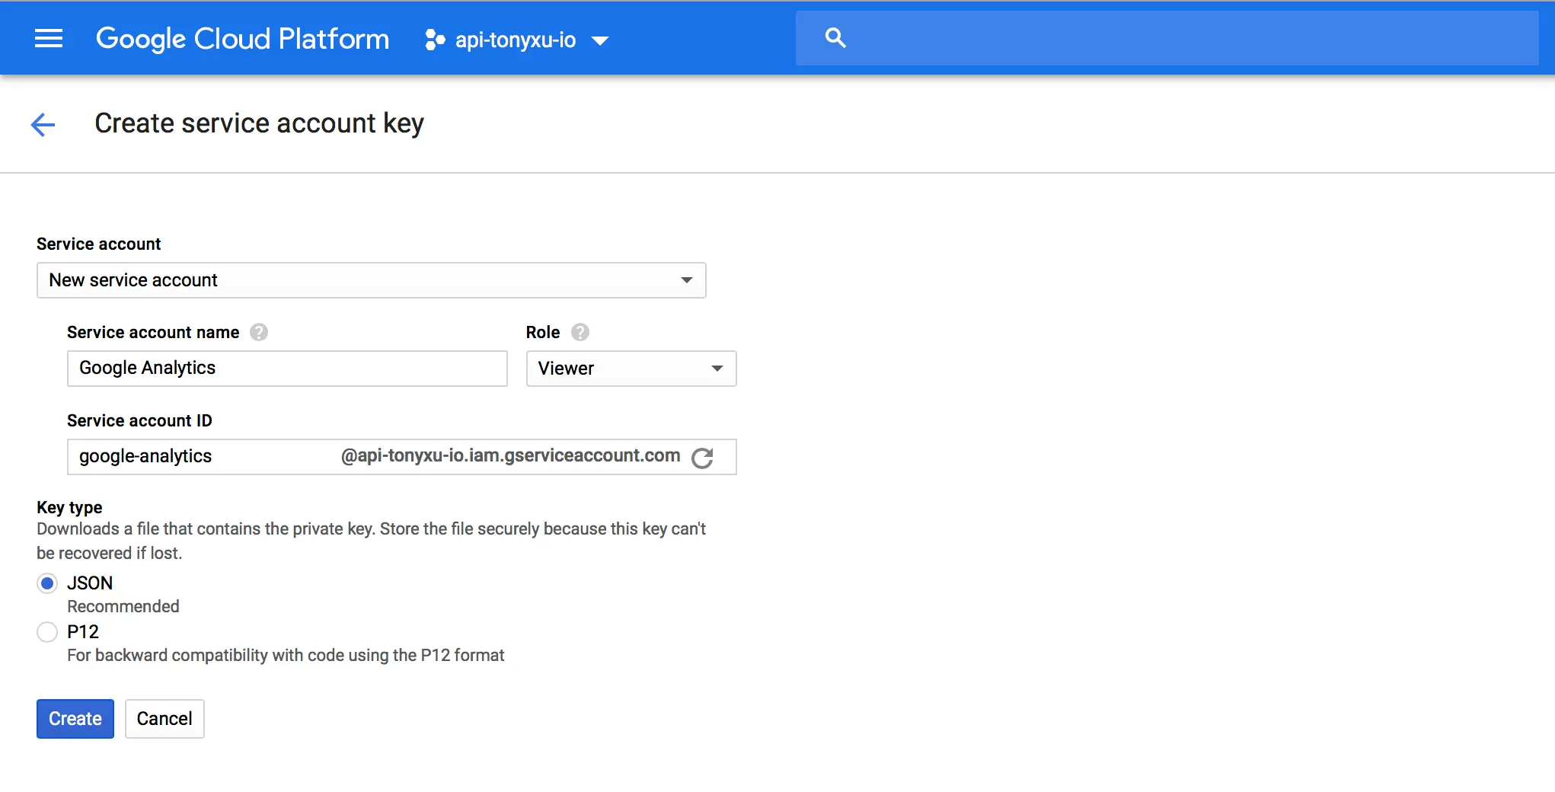1555x792 pixels.
Task: Click the Google Cloud Platform logo
Action: (x=242, y=39)
